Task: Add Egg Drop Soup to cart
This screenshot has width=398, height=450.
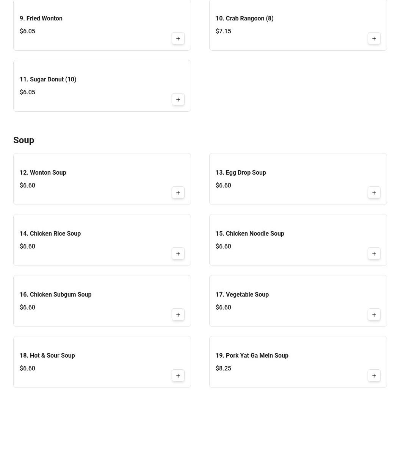Action: click(374, 193)
